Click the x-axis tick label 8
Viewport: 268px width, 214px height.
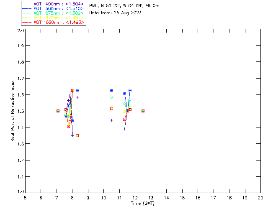(x=72, y=198)
